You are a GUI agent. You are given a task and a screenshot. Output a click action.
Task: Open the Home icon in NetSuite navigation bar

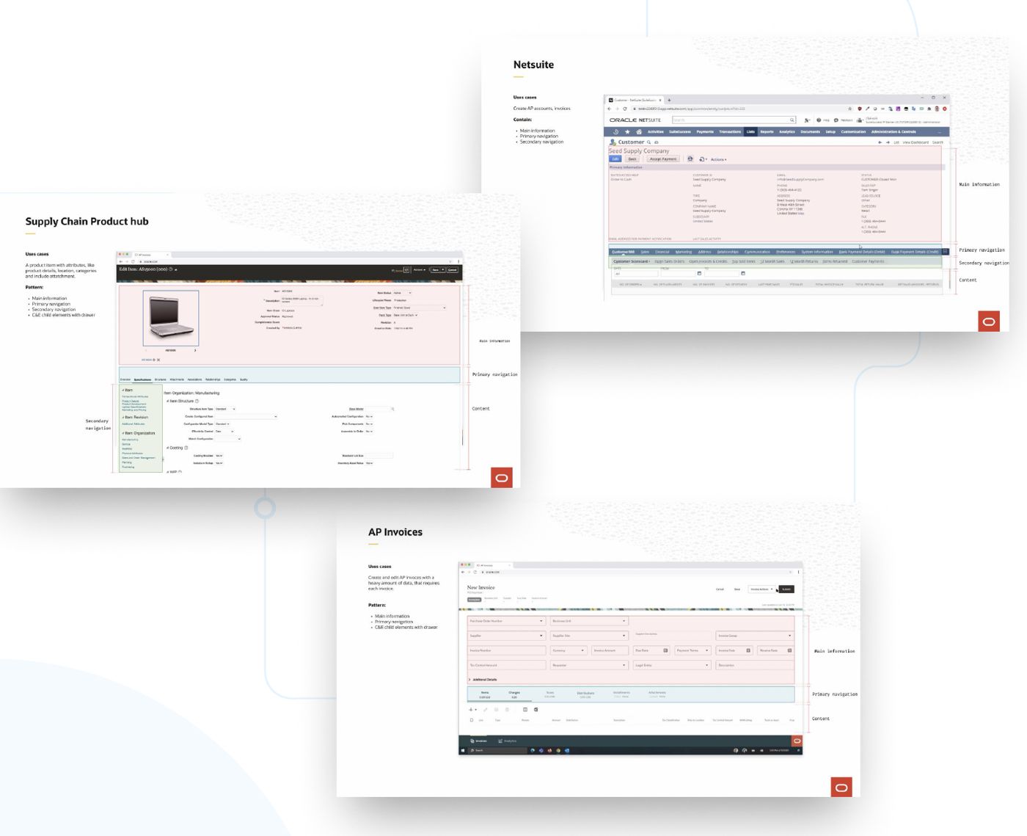tap(639, 132)
